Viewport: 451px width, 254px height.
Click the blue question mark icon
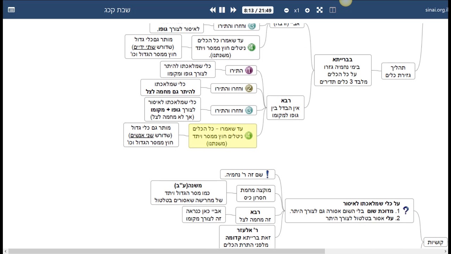pyautogui.click(x=406, y=211)
